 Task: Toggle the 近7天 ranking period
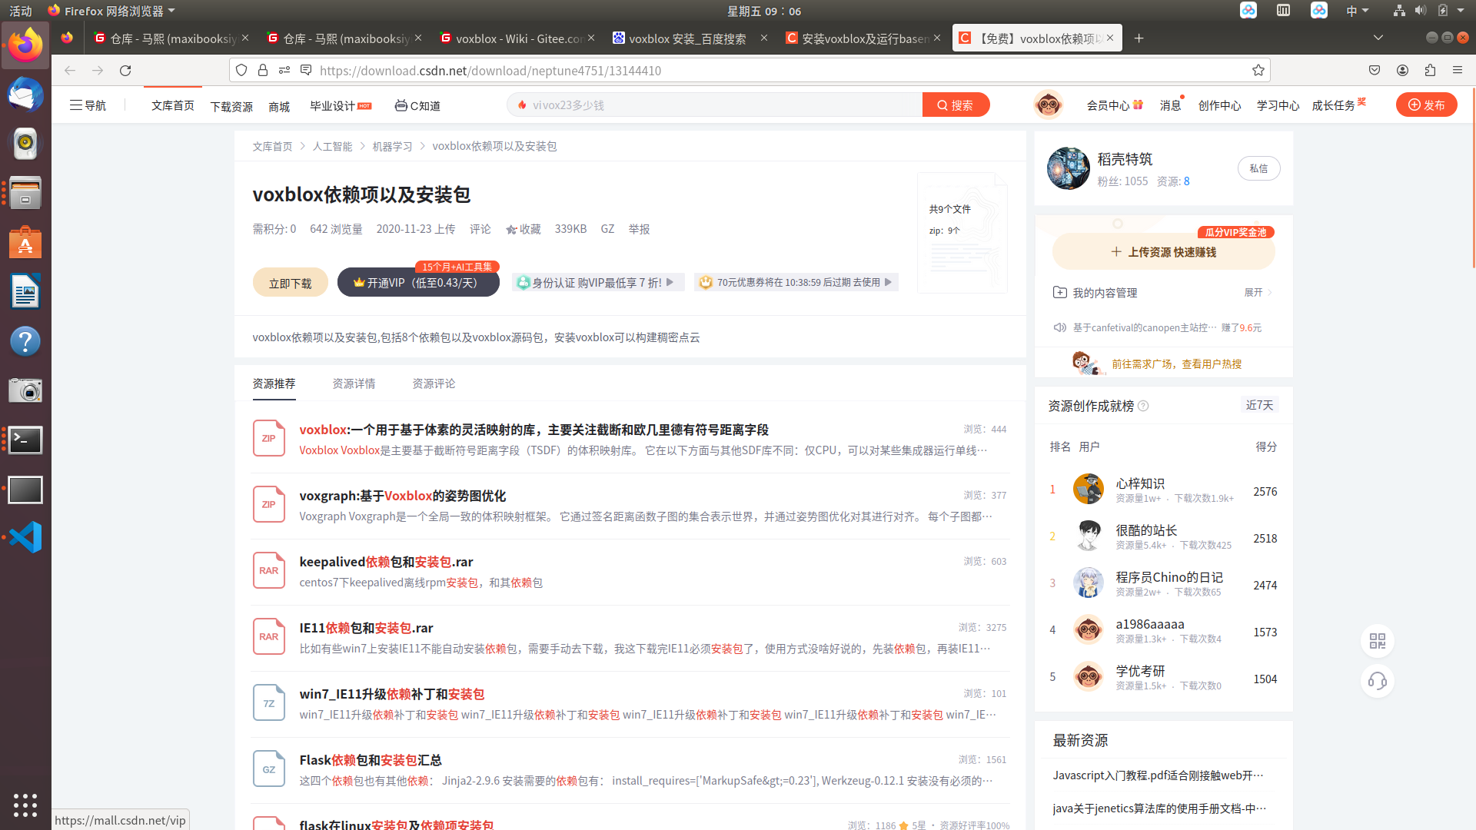[1259, 405]
